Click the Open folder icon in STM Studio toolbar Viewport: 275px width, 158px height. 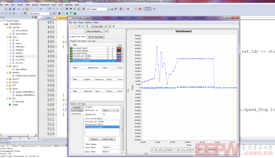pyautogui.click(x=72, y=26)
